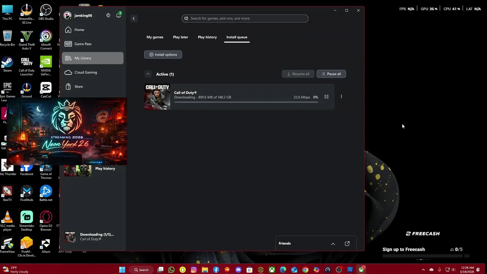This screenshot has height=274, width=487.
Task: Open Game of Thrones desktop icon
Action: 46,172
